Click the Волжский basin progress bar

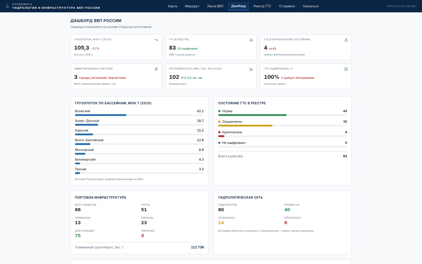click(139, 115)
